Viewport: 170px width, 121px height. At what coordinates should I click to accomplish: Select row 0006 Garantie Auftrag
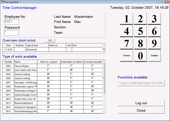(52, 78)
